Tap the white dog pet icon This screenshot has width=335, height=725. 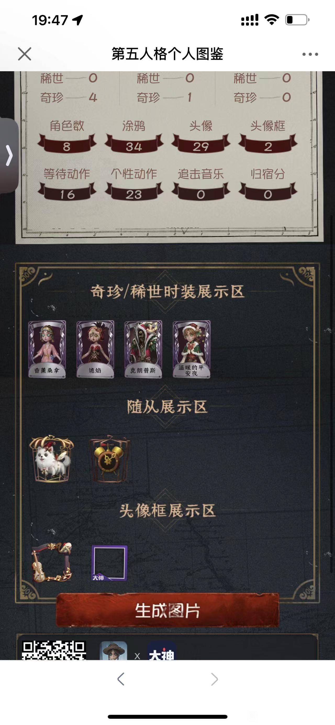(x=52, y=459)
